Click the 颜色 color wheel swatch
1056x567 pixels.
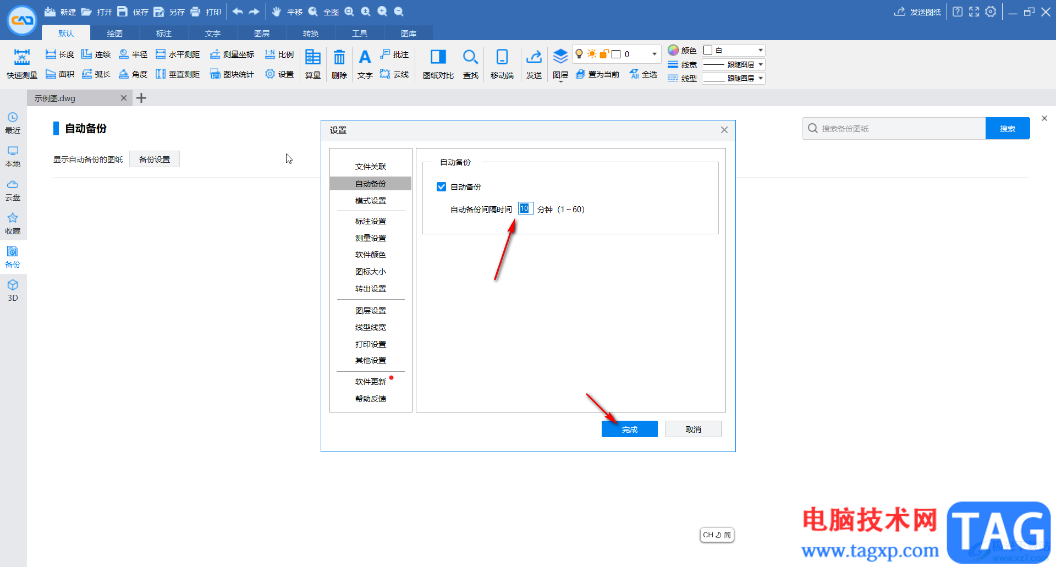673,50
